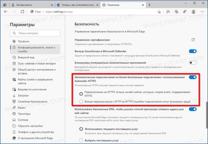Click the Edge logo beside О программе
The image size is (208, 144).
click(14, 138)
